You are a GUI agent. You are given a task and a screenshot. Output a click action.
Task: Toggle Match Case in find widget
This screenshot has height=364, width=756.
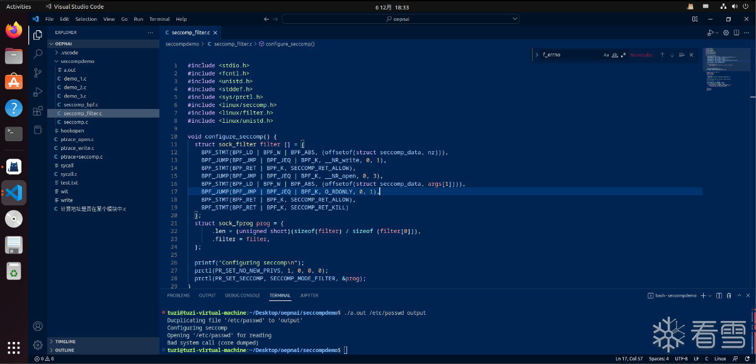(x=607, y=55)
